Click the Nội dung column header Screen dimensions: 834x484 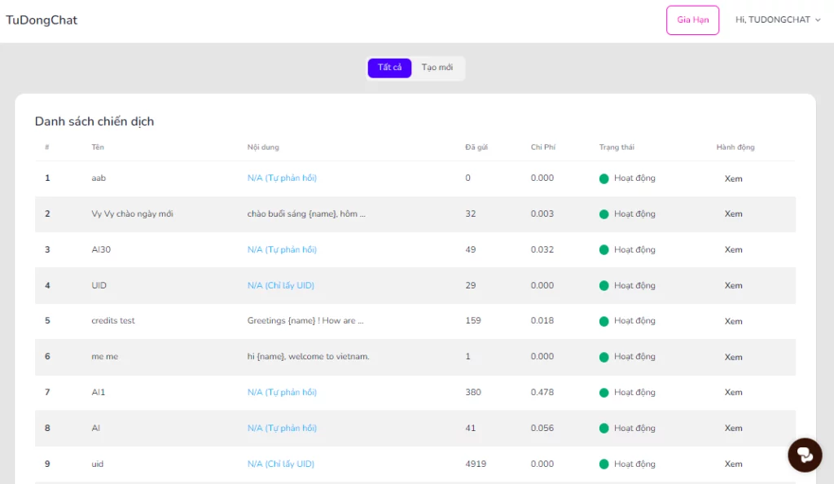[x=263, y=147]
